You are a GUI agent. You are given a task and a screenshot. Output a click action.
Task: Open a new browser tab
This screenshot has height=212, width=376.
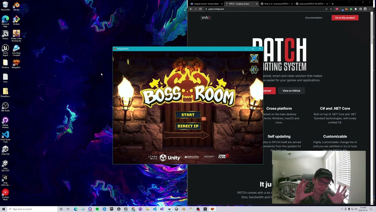(333, 4)
